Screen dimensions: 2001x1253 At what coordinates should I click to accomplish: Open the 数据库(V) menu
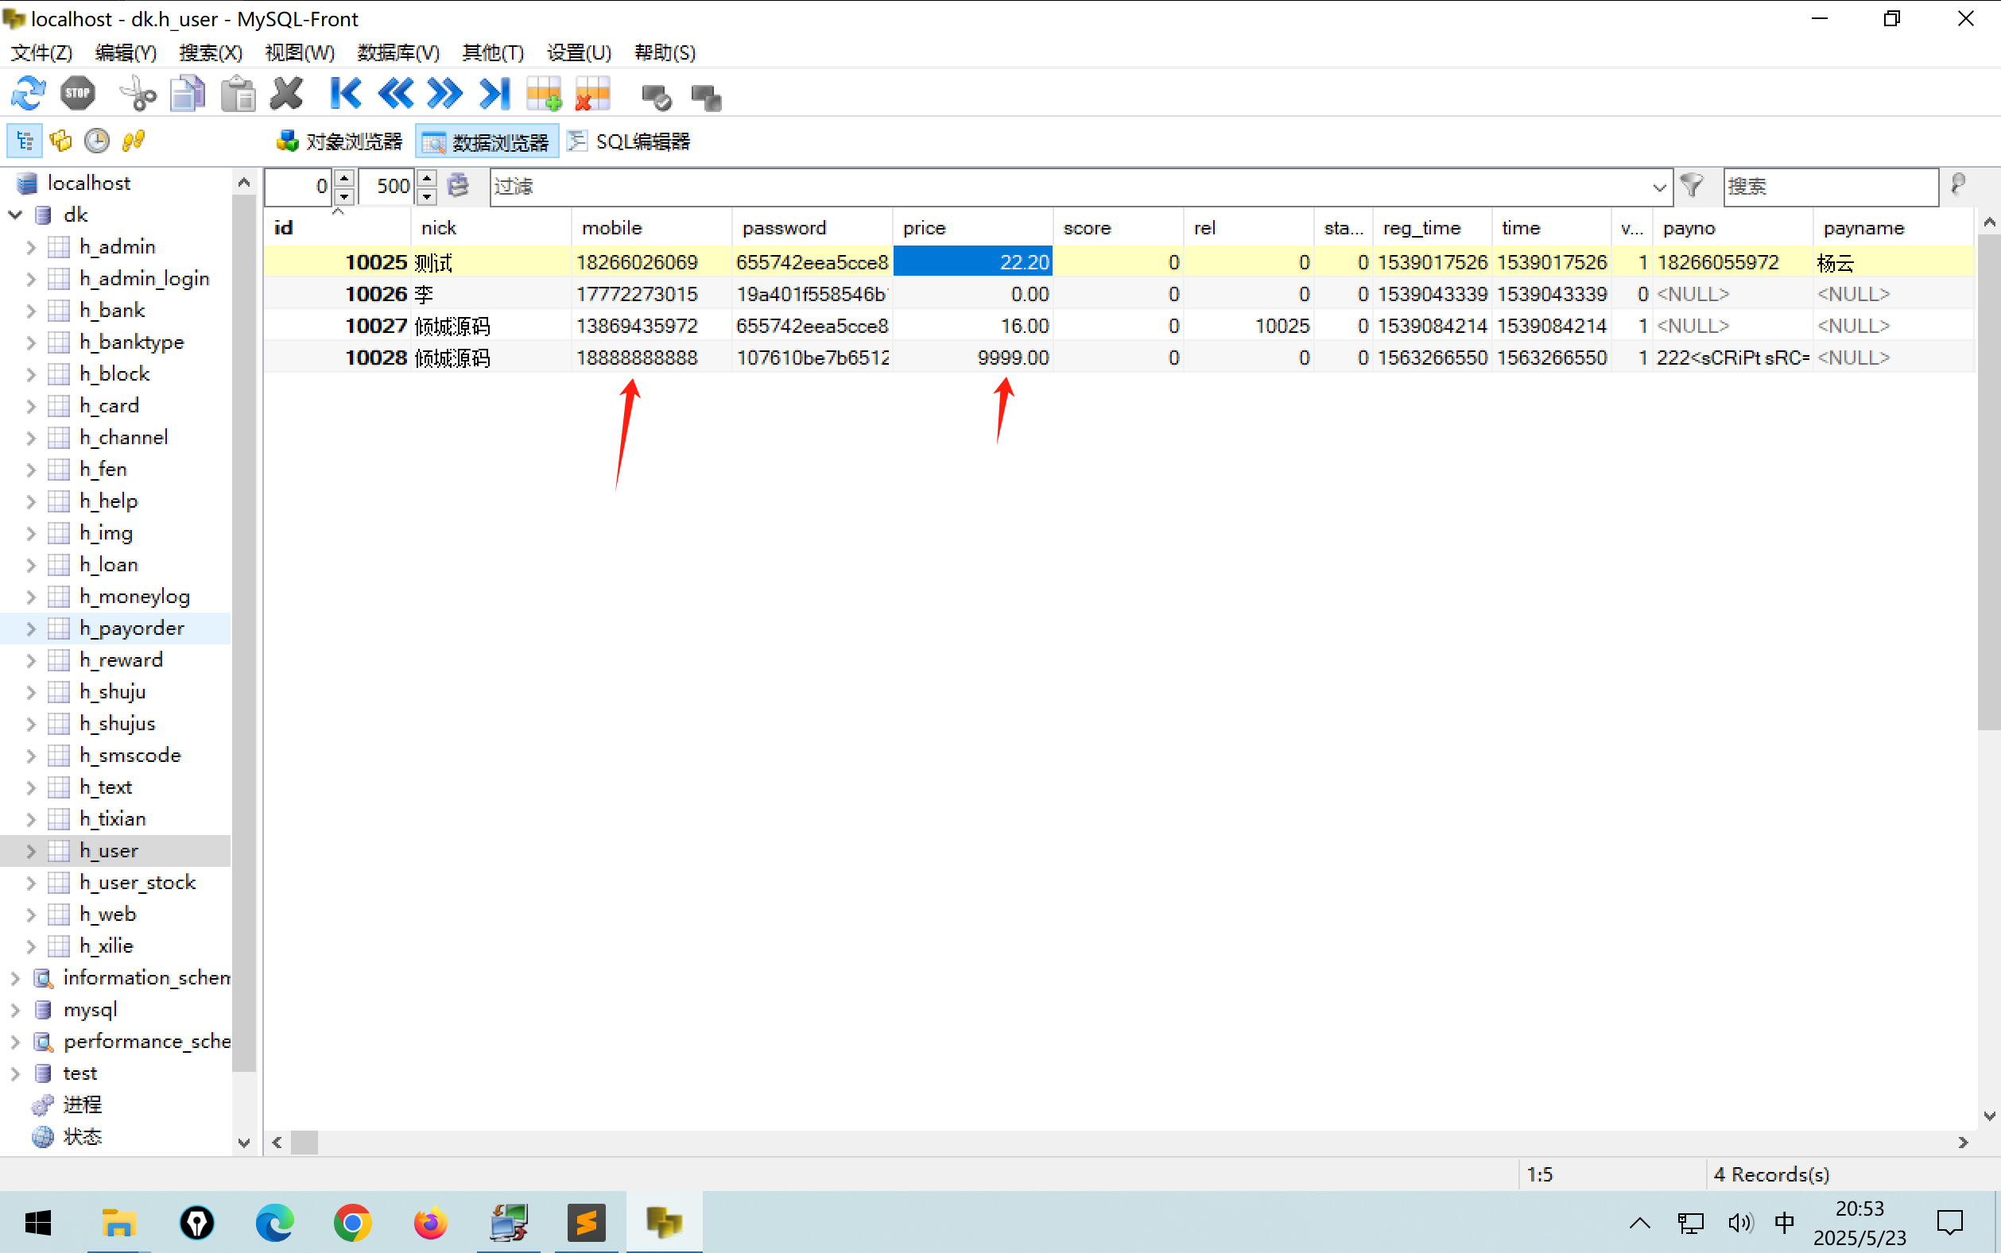coord(397,52)
